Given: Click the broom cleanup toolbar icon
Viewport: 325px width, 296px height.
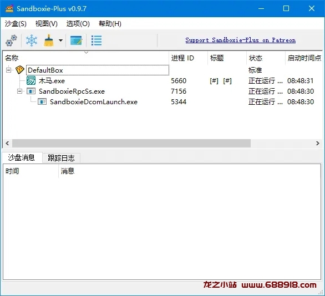Looking at the screenshot, I should point(49,40).
